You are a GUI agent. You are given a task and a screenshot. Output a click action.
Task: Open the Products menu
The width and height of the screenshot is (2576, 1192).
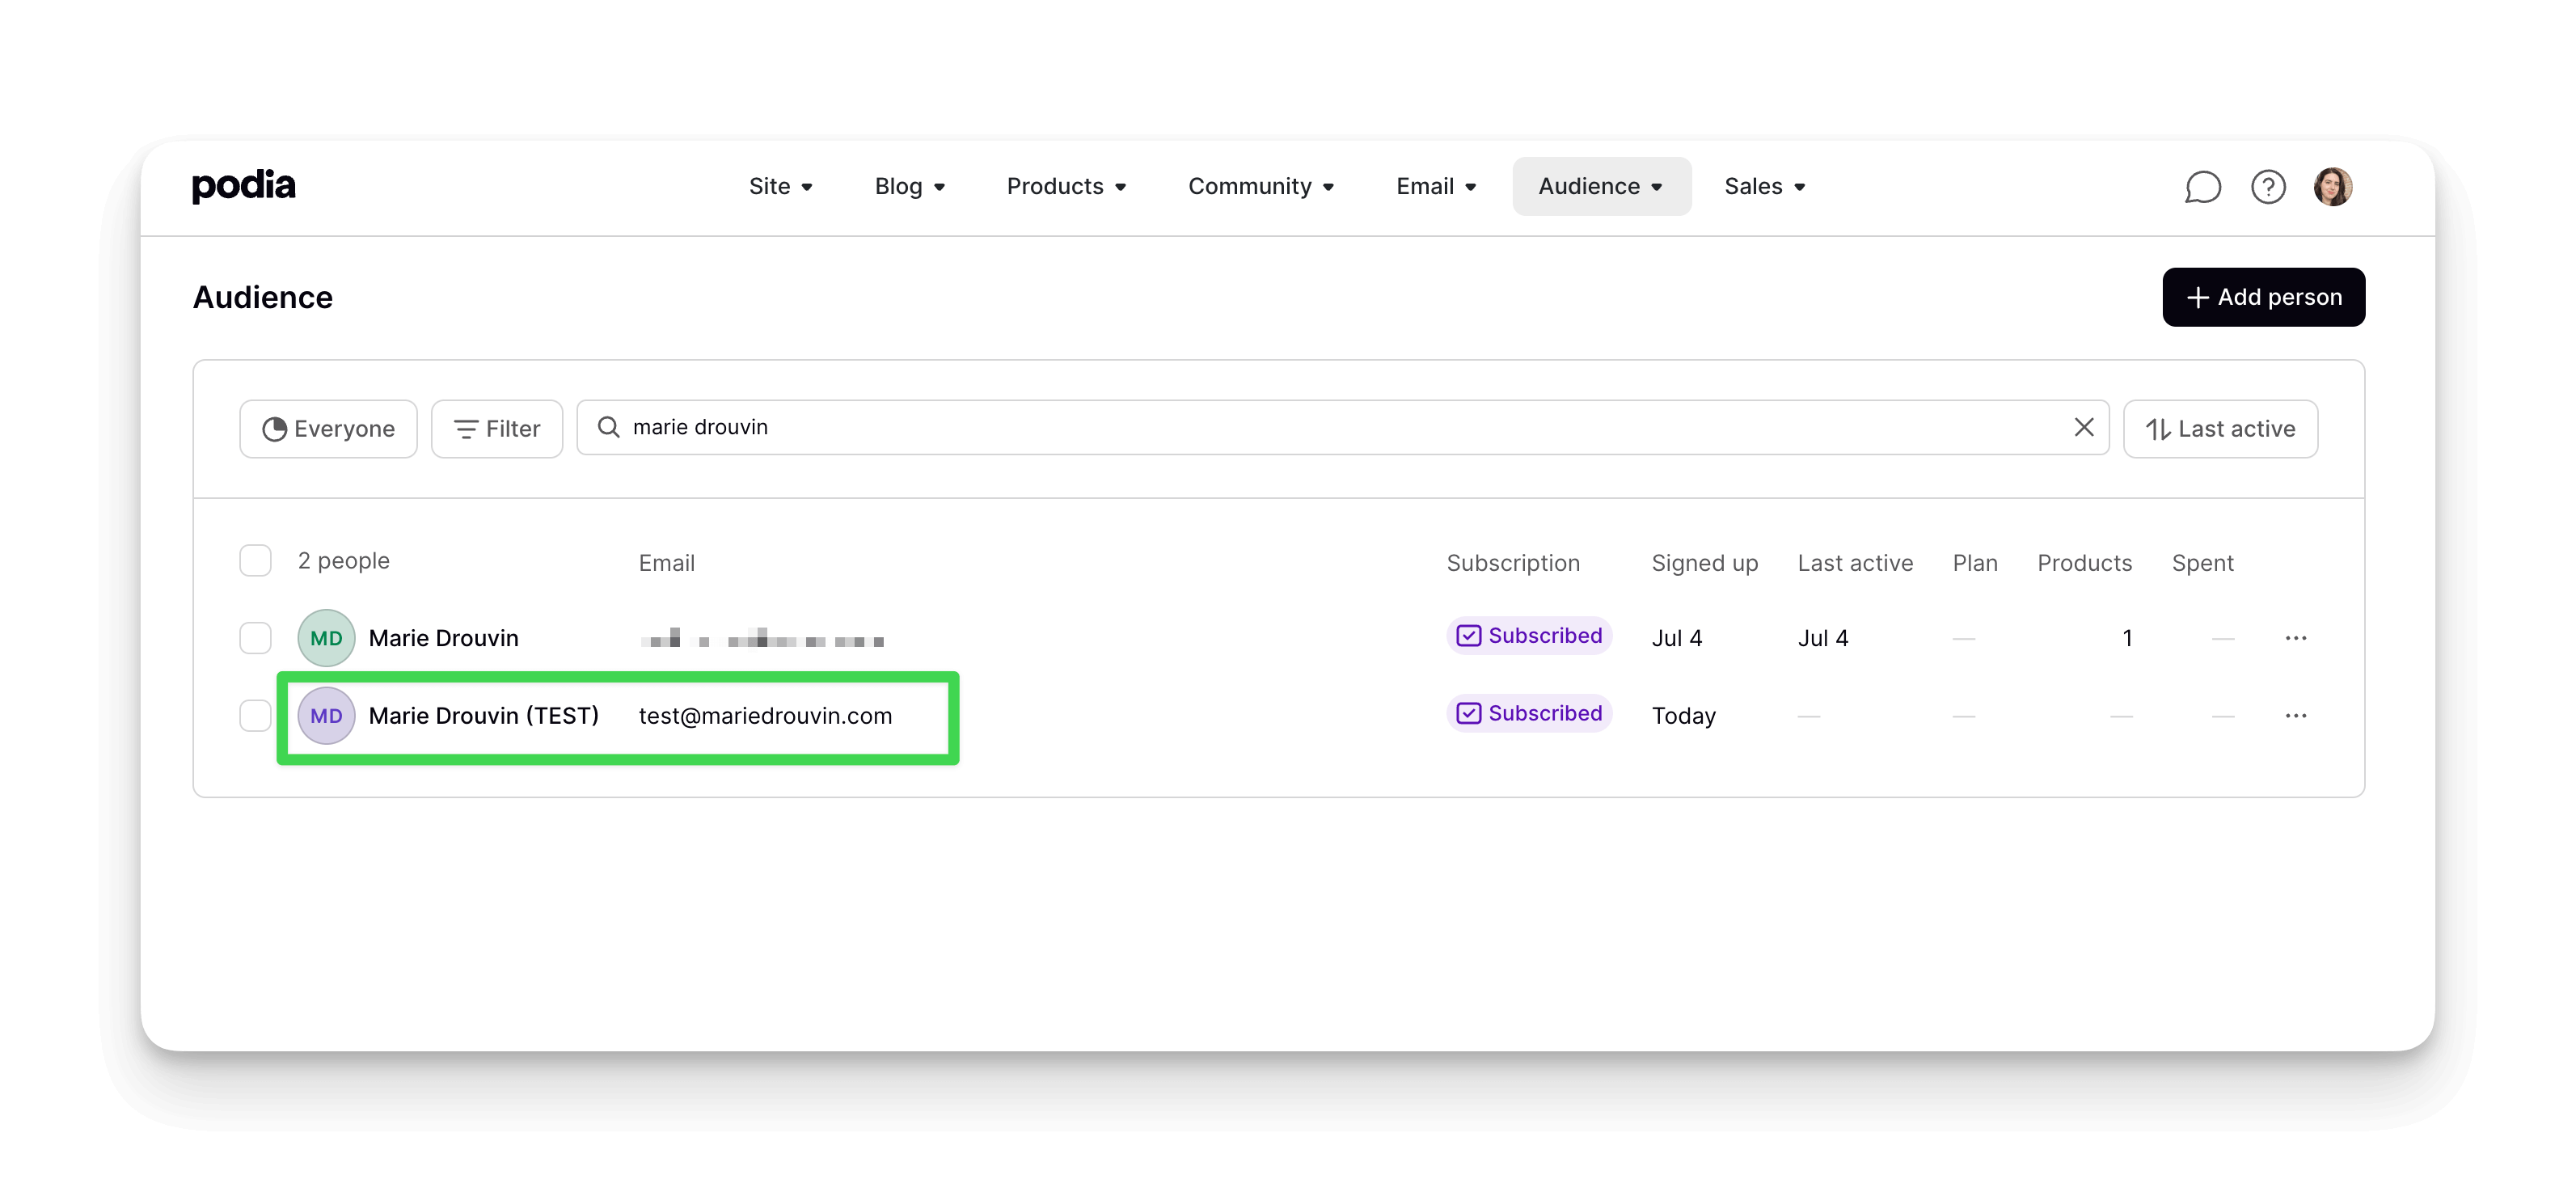pyautogui.click(x=1066, y=187)
